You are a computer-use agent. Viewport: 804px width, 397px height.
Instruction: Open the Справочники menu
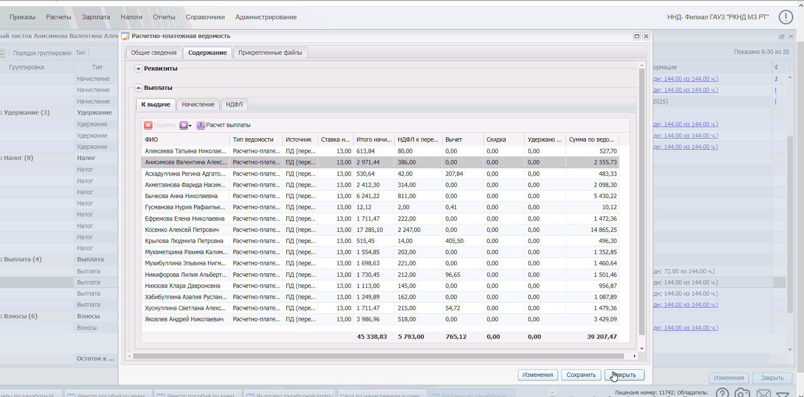point(205,17)
